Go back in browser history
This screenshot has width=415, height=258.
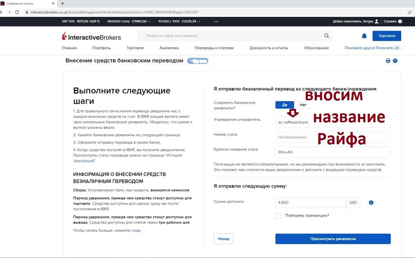point(1,12)
